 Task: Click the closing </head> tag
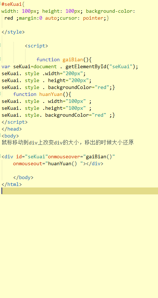[12, 129]
